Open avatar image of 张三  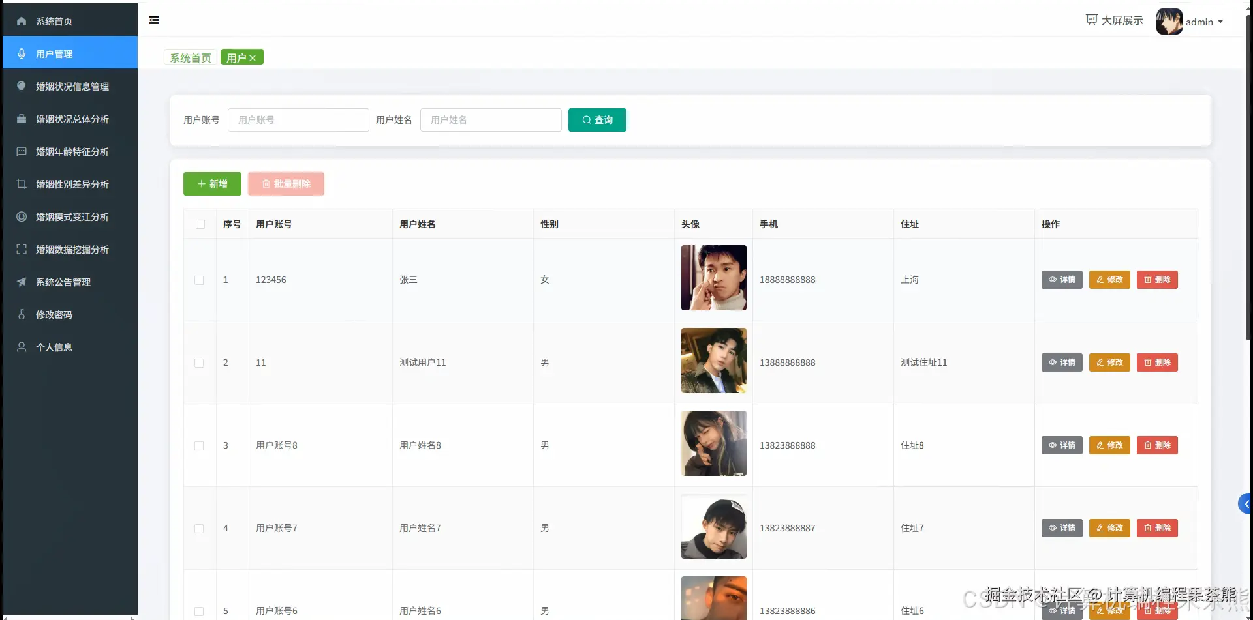[713, 278]
